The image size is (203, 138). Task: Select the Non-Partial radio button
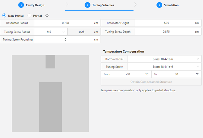4,16
